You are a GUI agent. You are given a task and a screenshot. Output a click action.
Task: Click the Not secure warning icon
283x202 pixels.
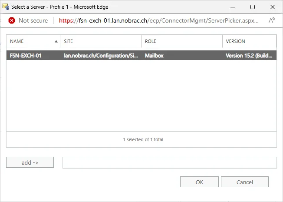[12, 20]
